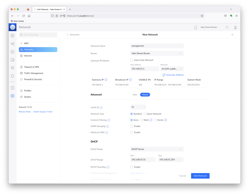Bookmark this page with star icon
The width and height of the screenshot is (249, 195).
pos(202,16)
